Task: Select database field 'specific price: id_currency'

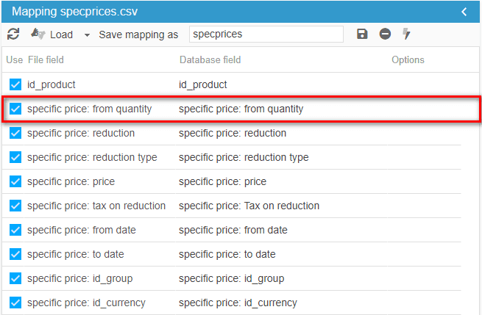Action: (x=238, y=303)
